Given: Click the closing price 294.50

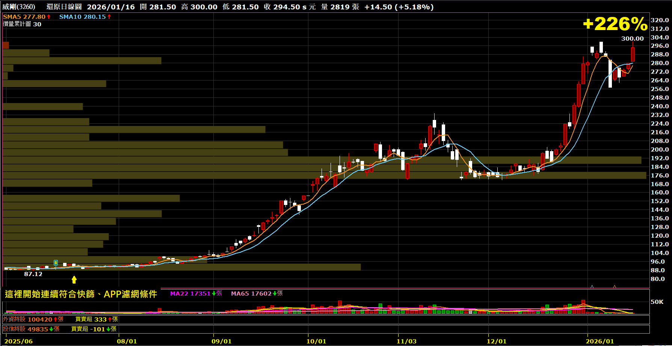Looking at the screenshot, I should coord(287,7).
